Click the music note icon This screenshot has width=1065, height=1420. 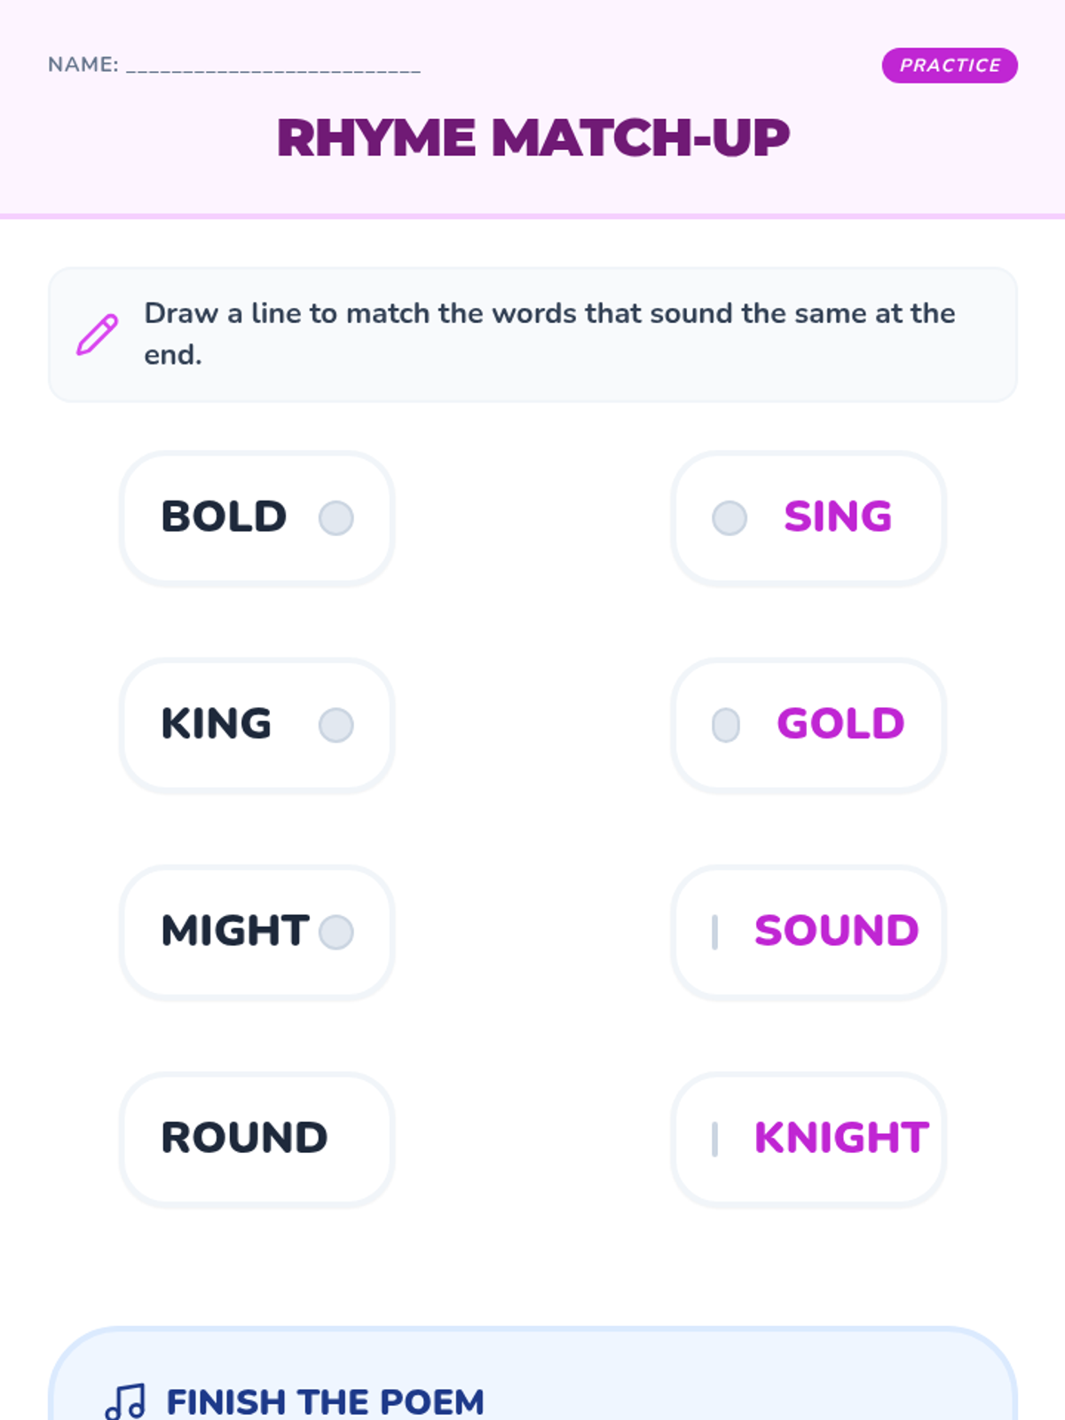coord(125,1401)
